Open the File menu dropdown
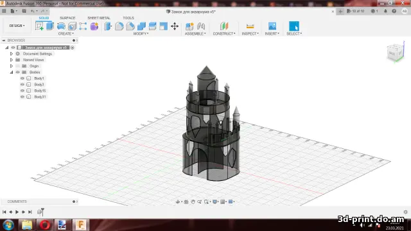 click(13, 11)
